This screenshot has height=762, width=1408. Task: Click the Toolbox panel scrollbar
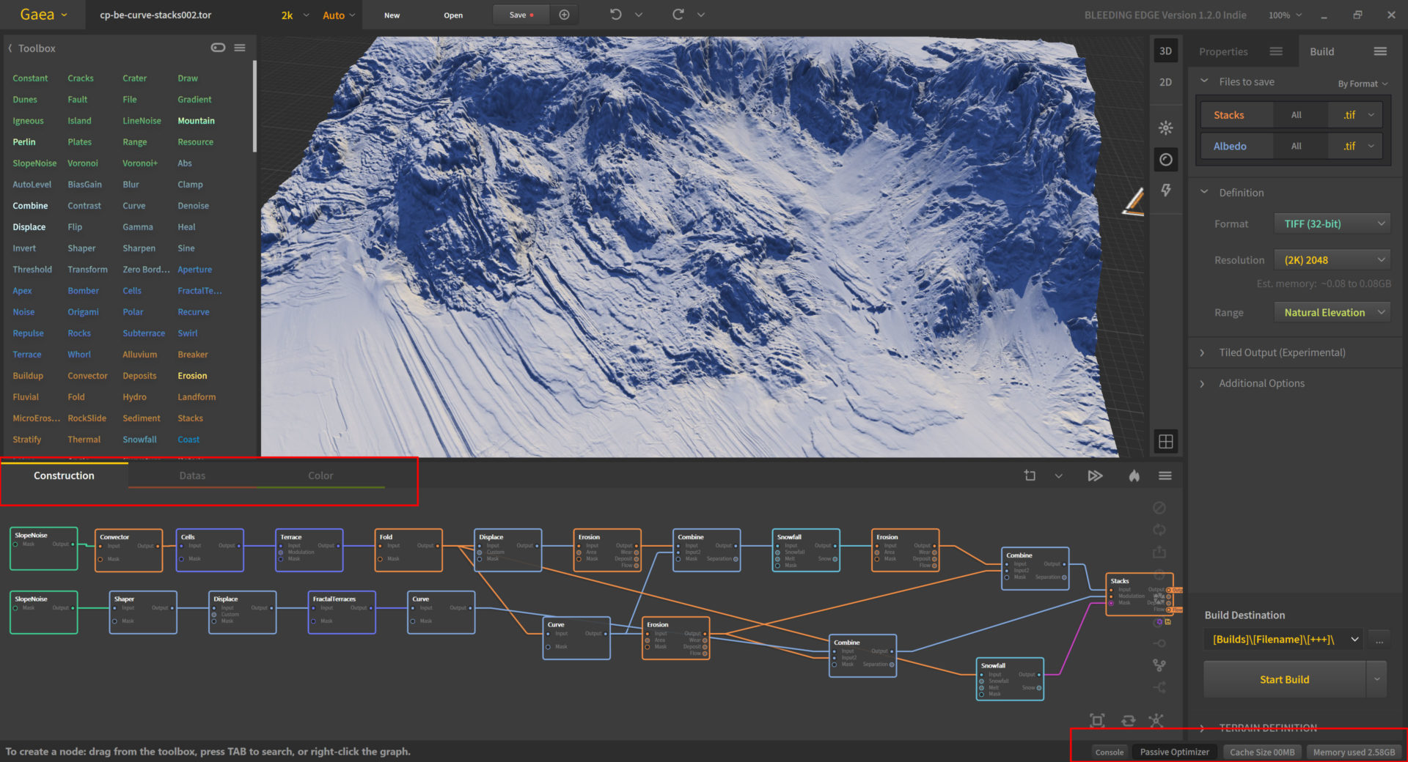254,106
